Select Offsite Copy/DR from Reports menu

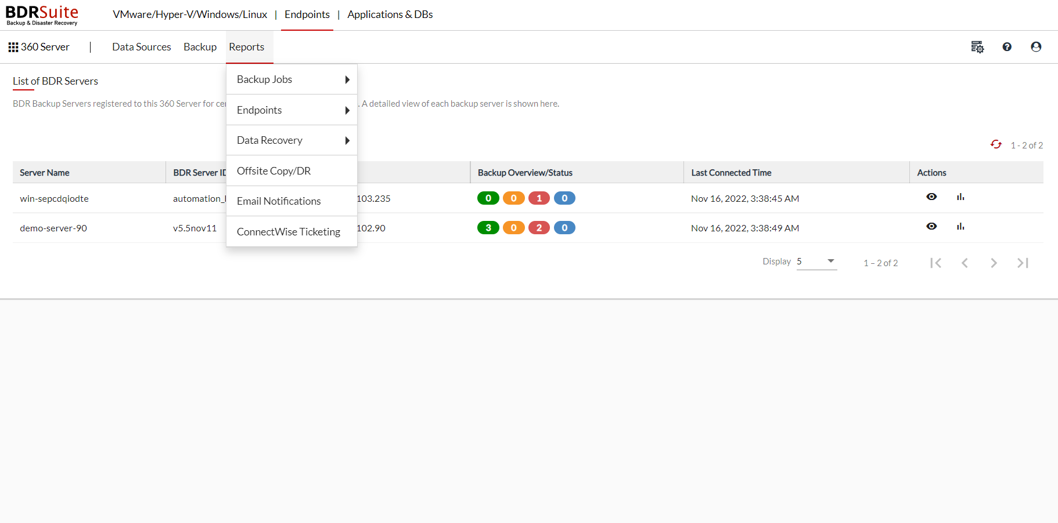click(x=292, y=170)
